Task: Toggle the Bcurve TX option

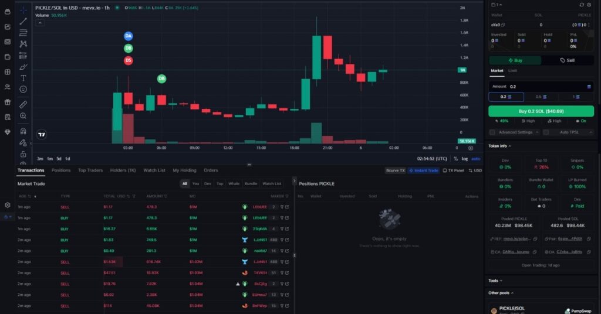Action: pyautogui.click(x=395, y=170)
